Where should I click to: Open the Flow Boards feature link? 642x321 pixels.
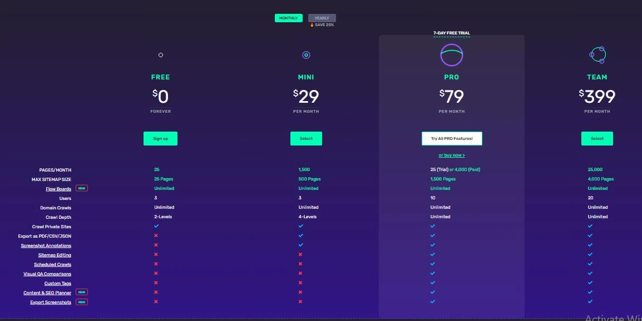point(58,189)
